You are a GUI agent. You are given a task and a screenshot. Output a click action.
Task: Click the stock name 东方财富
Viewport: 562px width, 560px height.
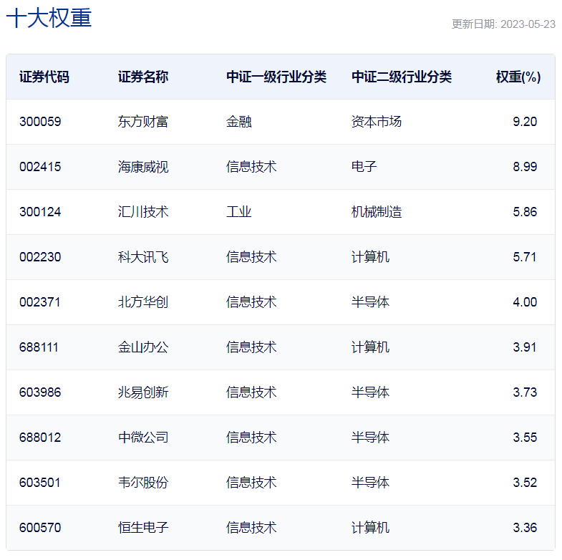tap(143, 122)
